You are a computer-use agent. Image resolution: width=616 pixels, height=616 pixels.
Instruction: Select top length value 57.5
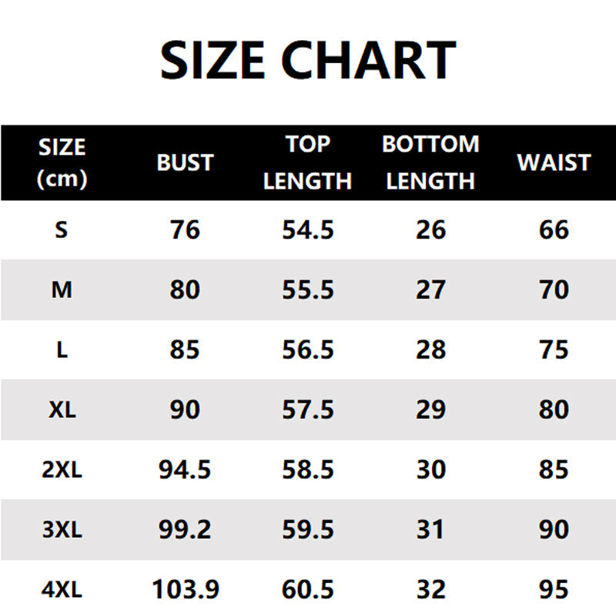coord(307,410)
